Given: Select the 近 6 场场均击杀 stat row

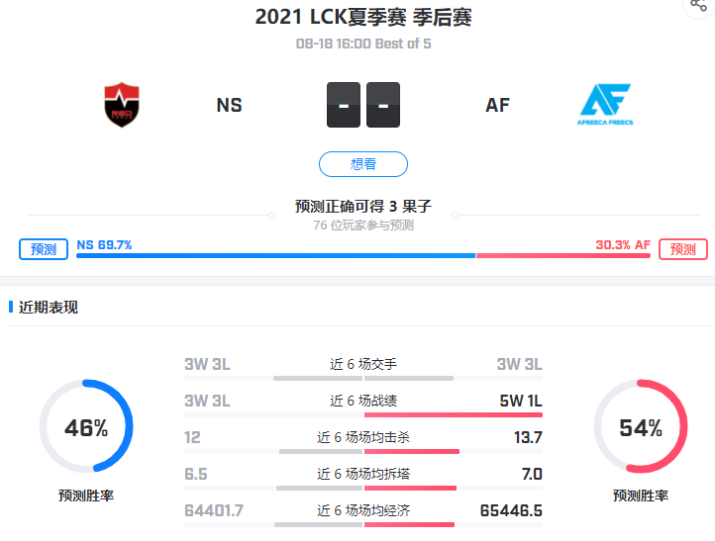Looking at the screenshot, I should [363, 441].
